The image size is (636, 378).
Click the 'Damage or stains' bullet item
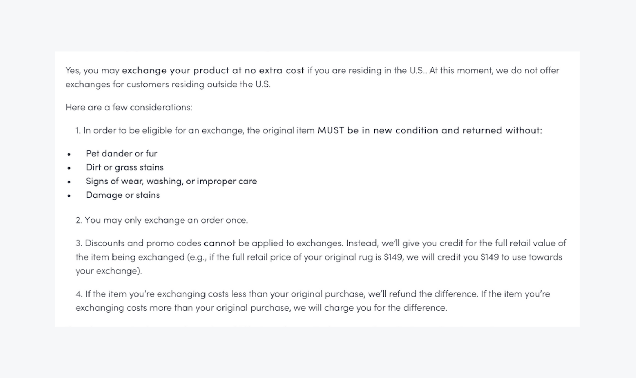(x=123, y=195)
